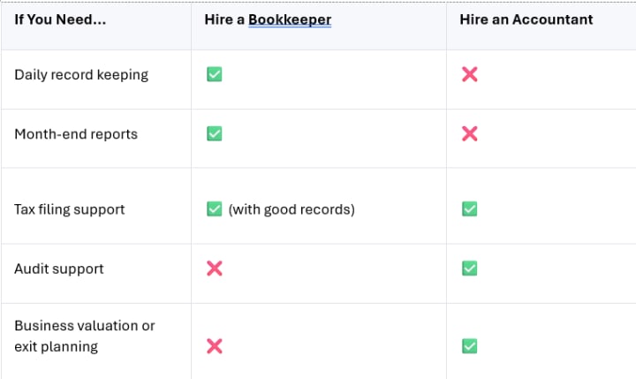The image size is (636, 379).
Task: Click the Accountant green check for Tax filing support
Action: 470,209
